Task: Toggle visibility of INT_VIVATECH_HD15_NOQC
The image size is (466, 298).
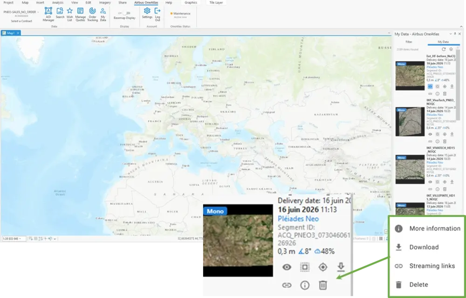Action: [x=430, y=182]
